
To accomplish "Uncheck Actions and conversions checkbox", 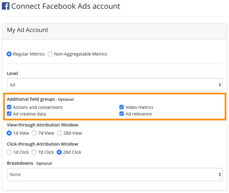I will click(x=9, y=107).
